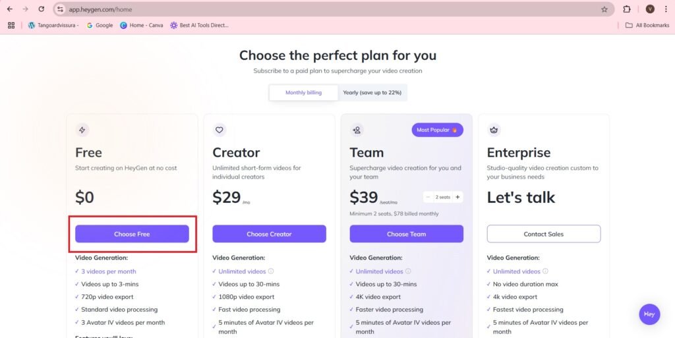The image size is (675, 338).
Task: Click the Contact Sales button
Action: [x=544, y=234]
